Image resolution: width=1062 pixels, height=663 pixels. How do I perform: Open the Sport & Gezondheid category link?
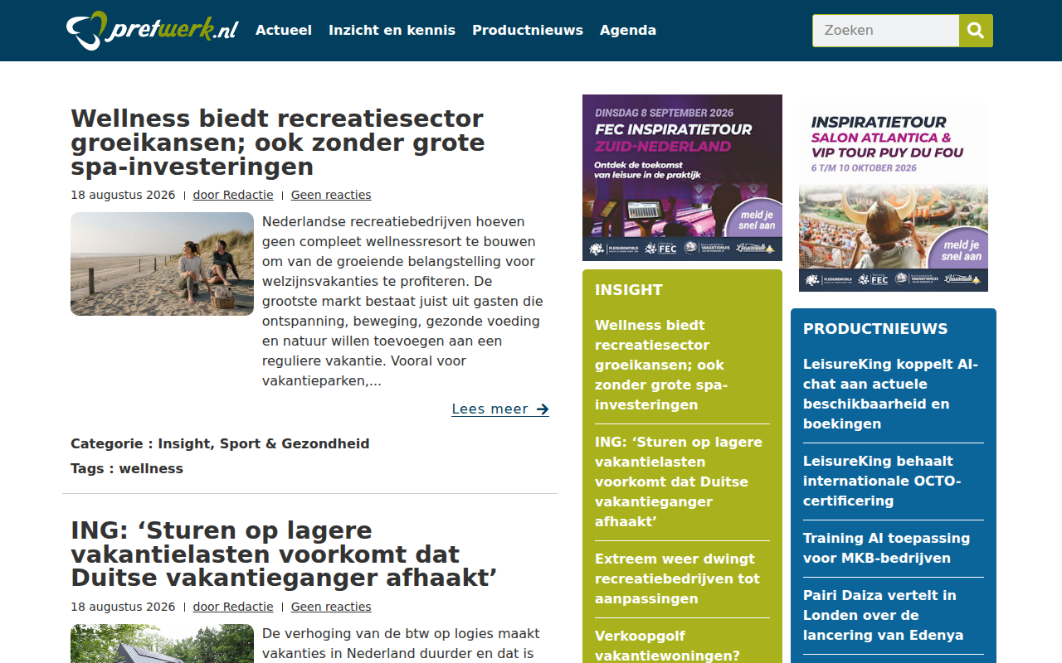click(295, 443)
